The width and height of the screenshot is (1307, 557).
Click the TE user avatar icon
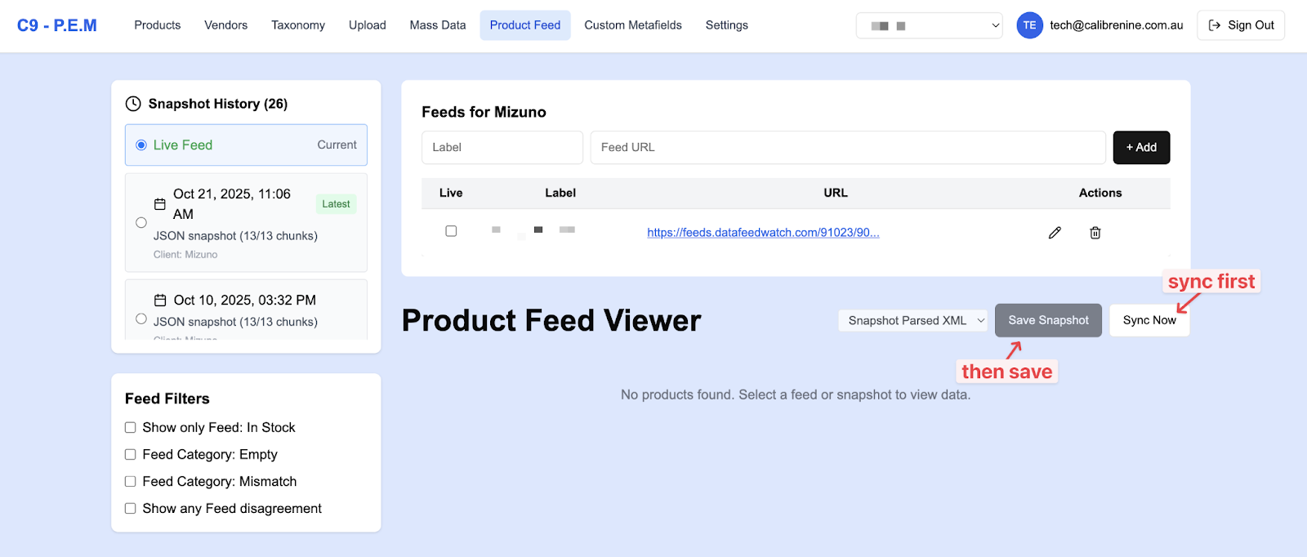click(1029, 25)
